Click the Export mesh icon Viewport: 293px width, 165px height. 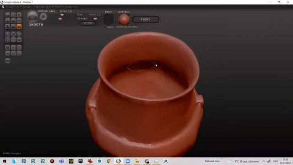point(7,53)
